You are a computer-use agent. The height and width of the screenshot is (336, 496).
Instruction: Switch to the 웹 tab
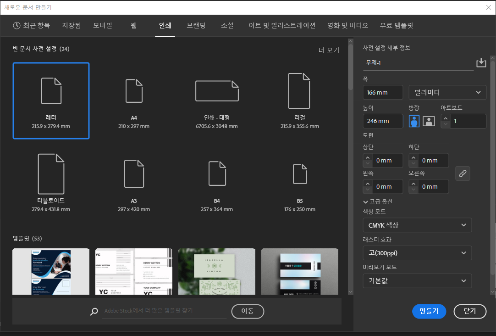pyautogui.click(x=133, y=26)
